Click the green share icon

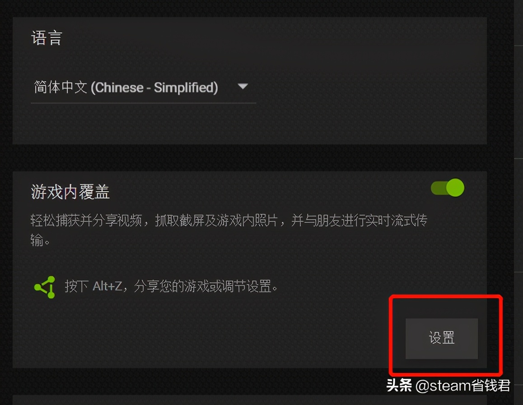(45, 287)
